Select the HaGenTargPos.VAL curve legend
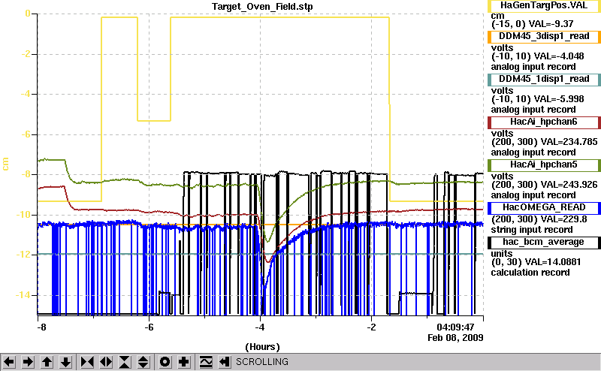The width and height of the screenshot is (601, 371). 544,6
